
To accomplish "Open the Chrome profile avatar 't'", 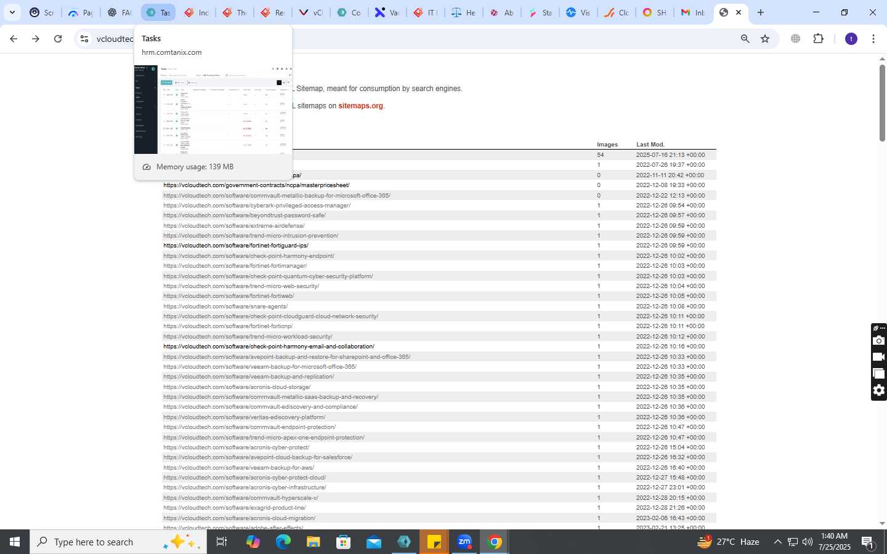I will point(851,39).
